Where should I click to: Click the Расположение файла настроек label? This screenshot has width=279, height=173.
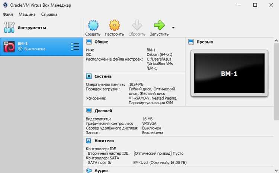point(115,59)
